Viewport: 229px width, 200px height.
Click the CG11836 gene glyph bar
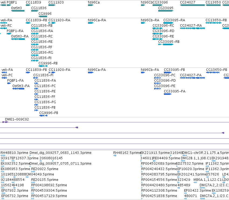(x=35, y=11)
